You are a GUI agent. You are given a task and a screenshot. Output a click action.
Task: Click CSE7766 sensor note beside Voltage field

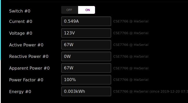tap(131, 33)
